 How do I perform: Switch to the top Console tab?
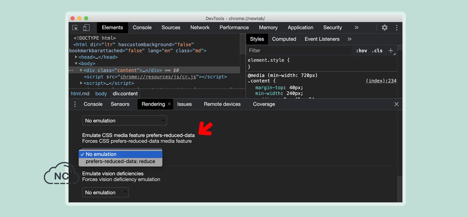(142, 28)
